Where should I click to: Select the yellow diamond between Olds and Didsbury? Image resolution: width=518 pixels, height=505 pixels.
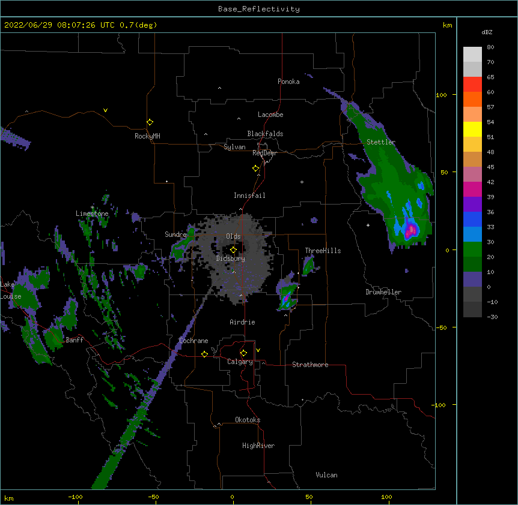tap(233, 250)
